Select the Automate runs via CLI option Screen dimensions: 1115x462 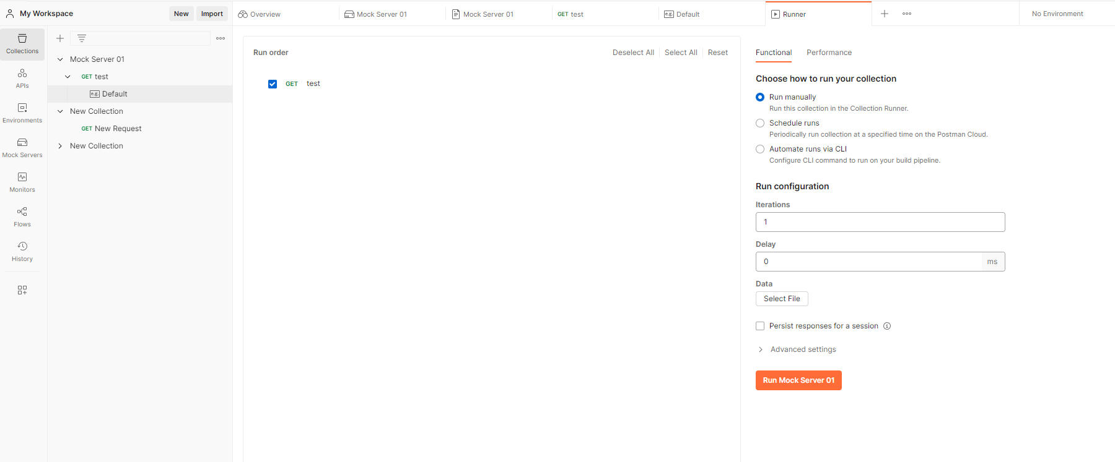click(760, 149)
